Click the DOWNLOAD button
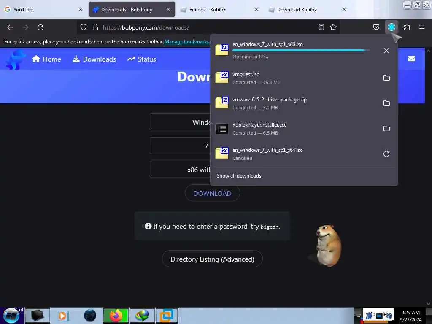 [x=212, y=193]
